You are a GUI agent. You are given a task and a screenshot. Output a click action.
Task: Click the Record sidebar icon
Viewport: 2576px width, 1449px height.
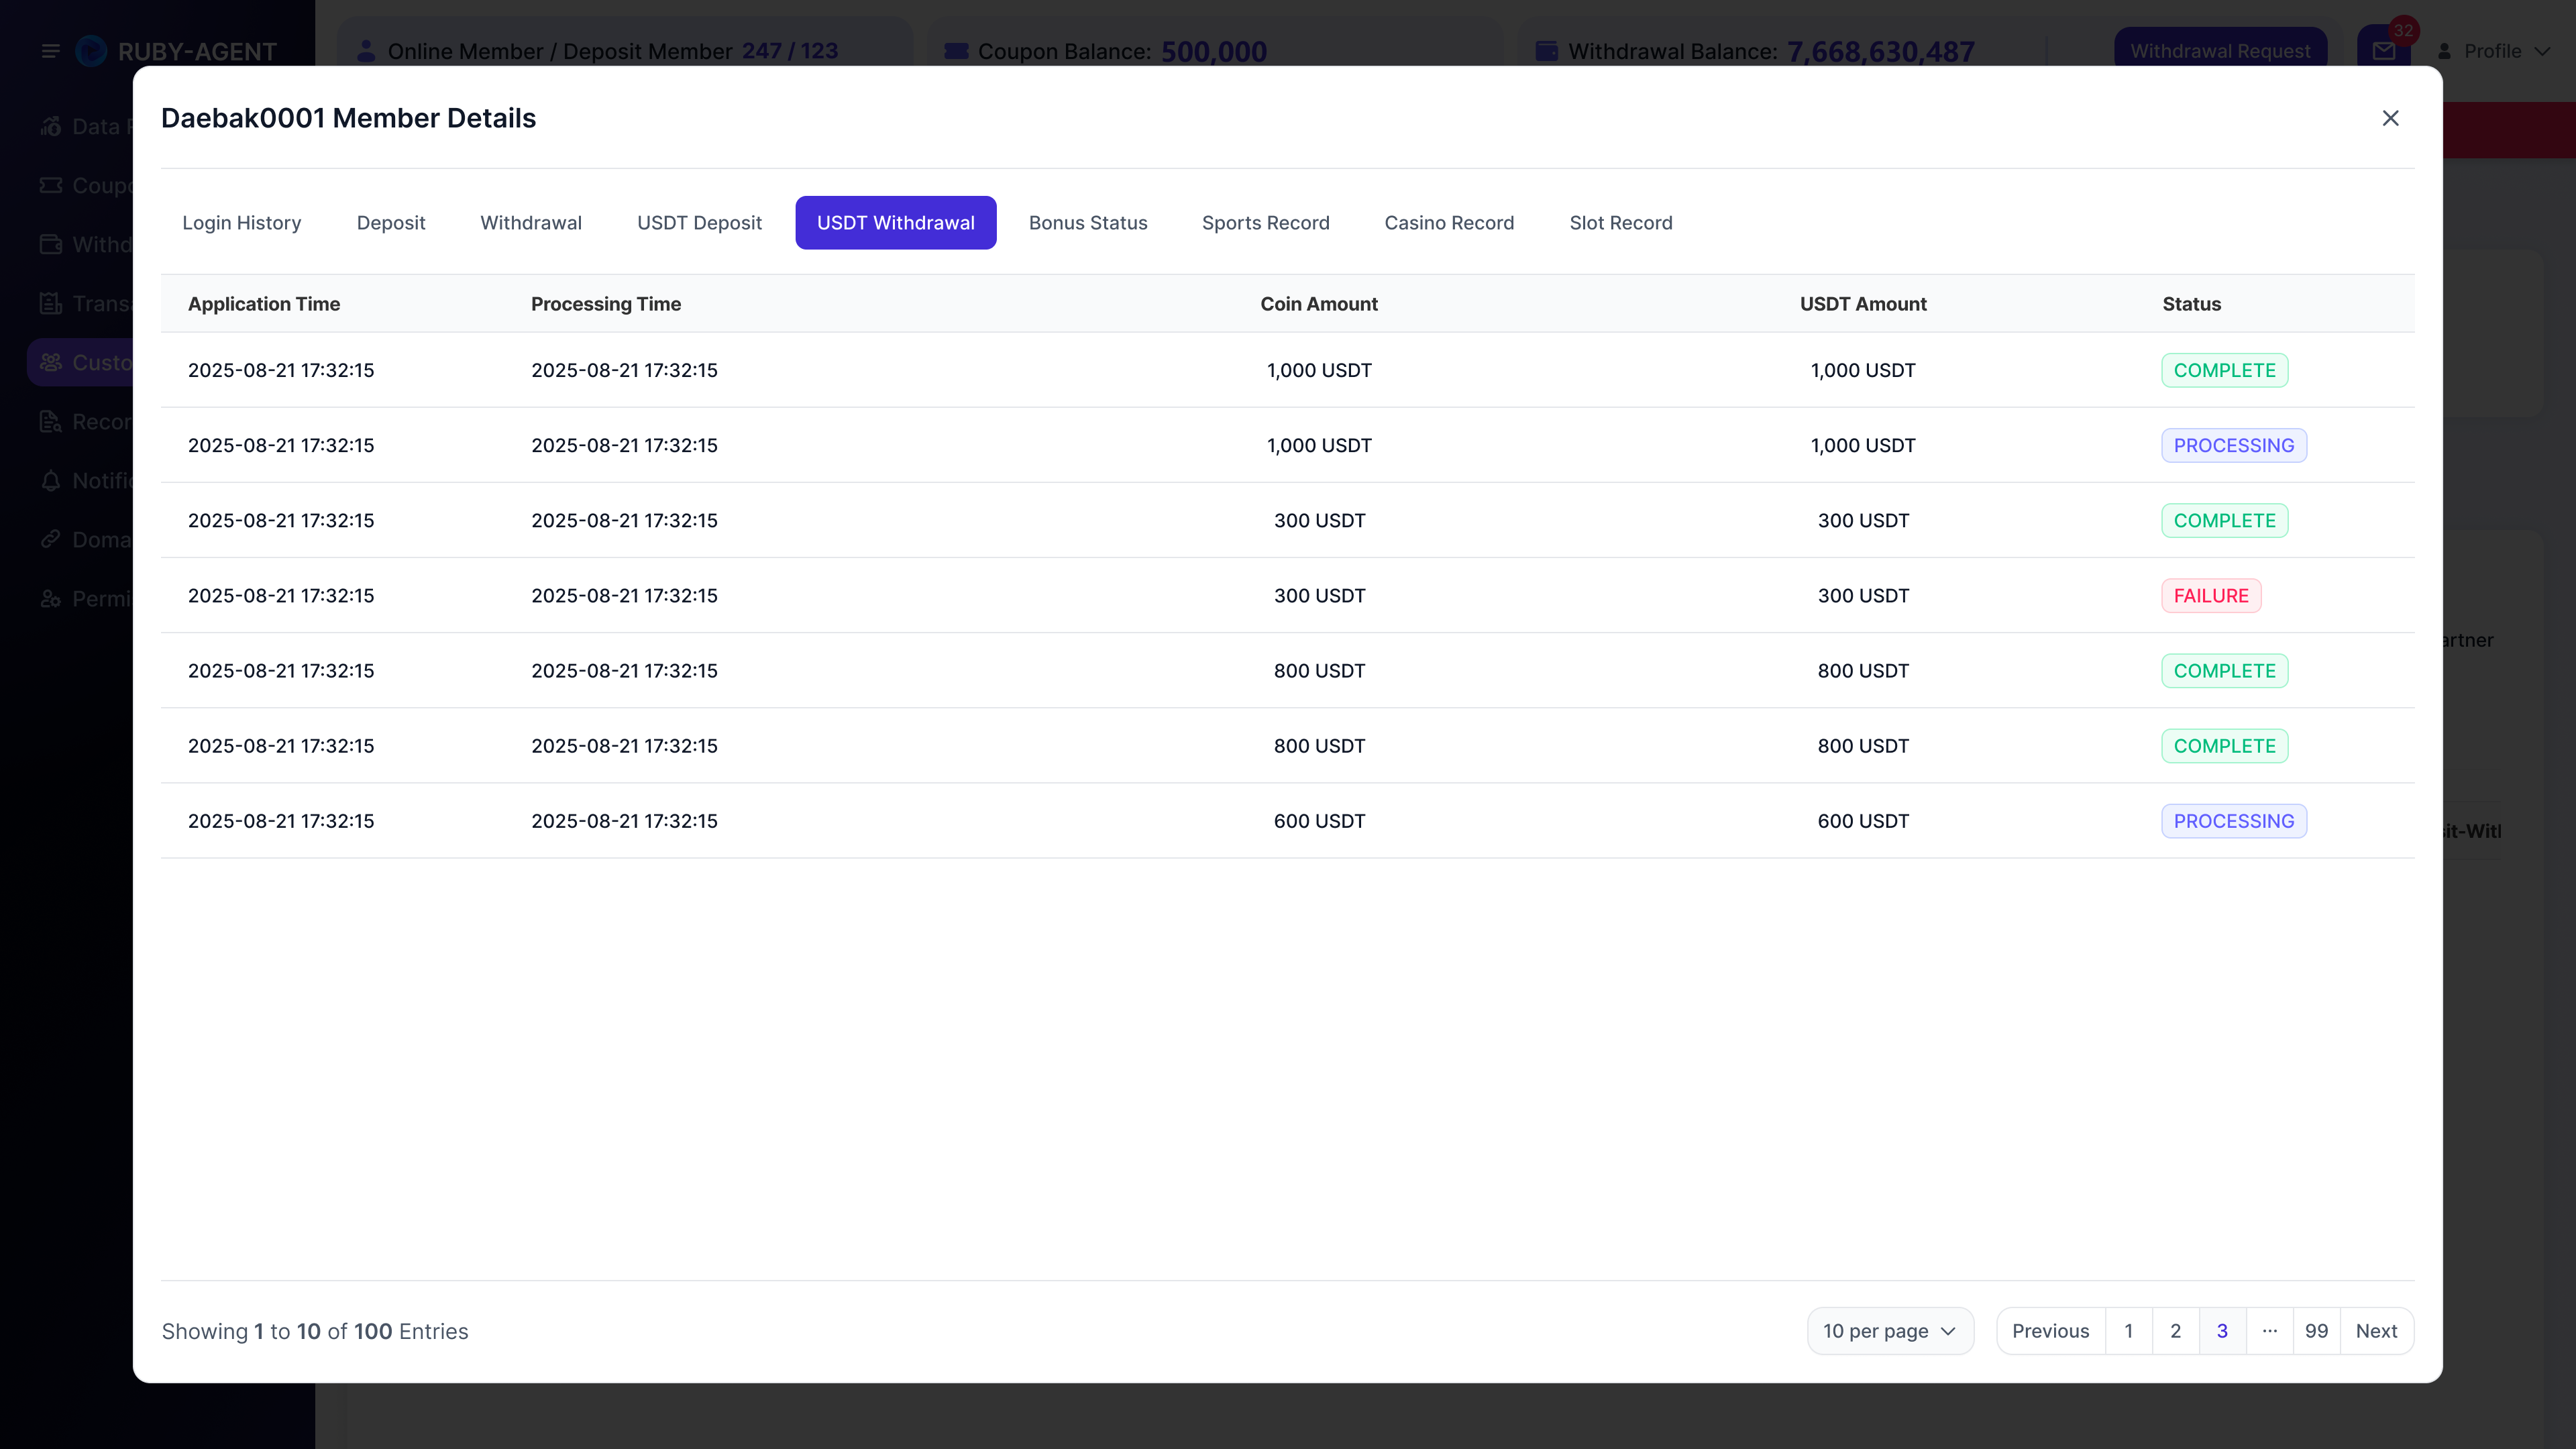[51, 421]
